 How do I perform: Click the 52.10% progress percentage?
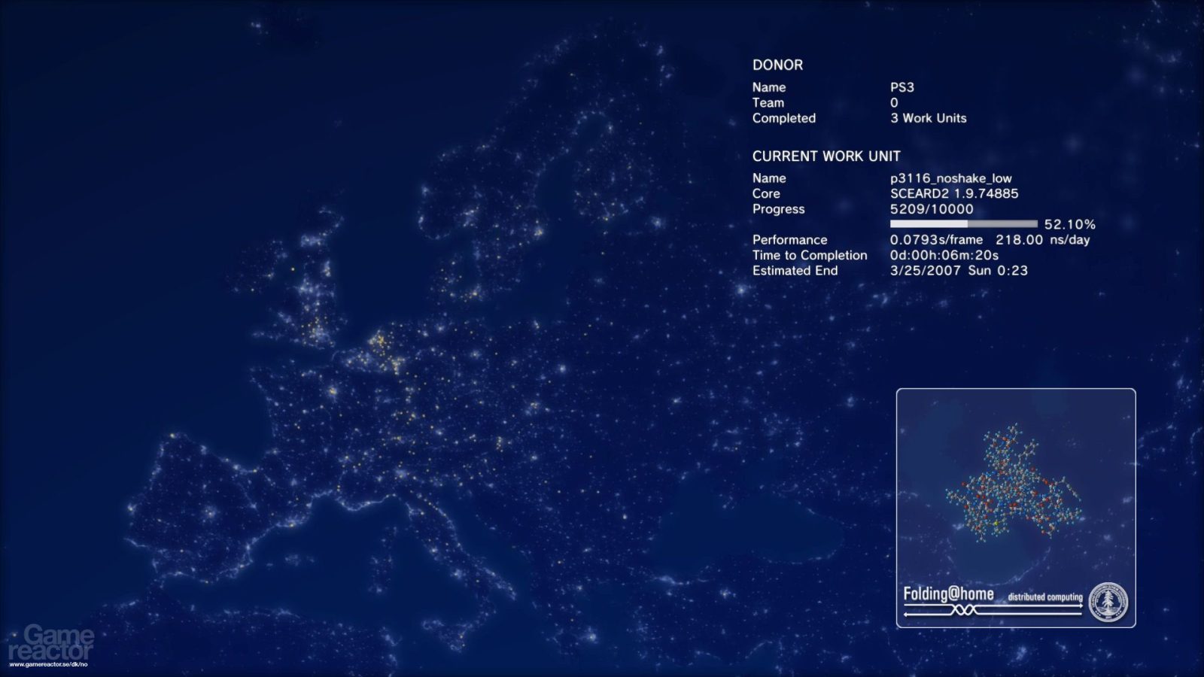point(1069,224)
